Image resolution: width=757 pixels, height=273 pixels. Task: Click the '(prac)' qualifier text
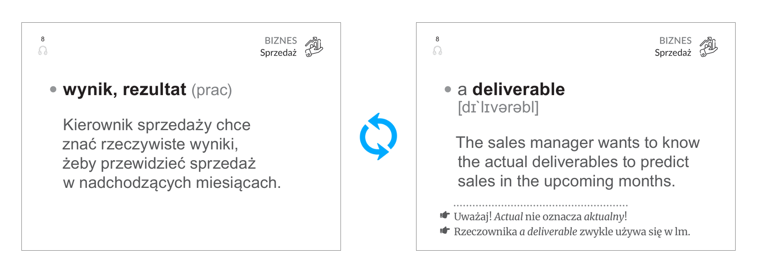point(212,90)
